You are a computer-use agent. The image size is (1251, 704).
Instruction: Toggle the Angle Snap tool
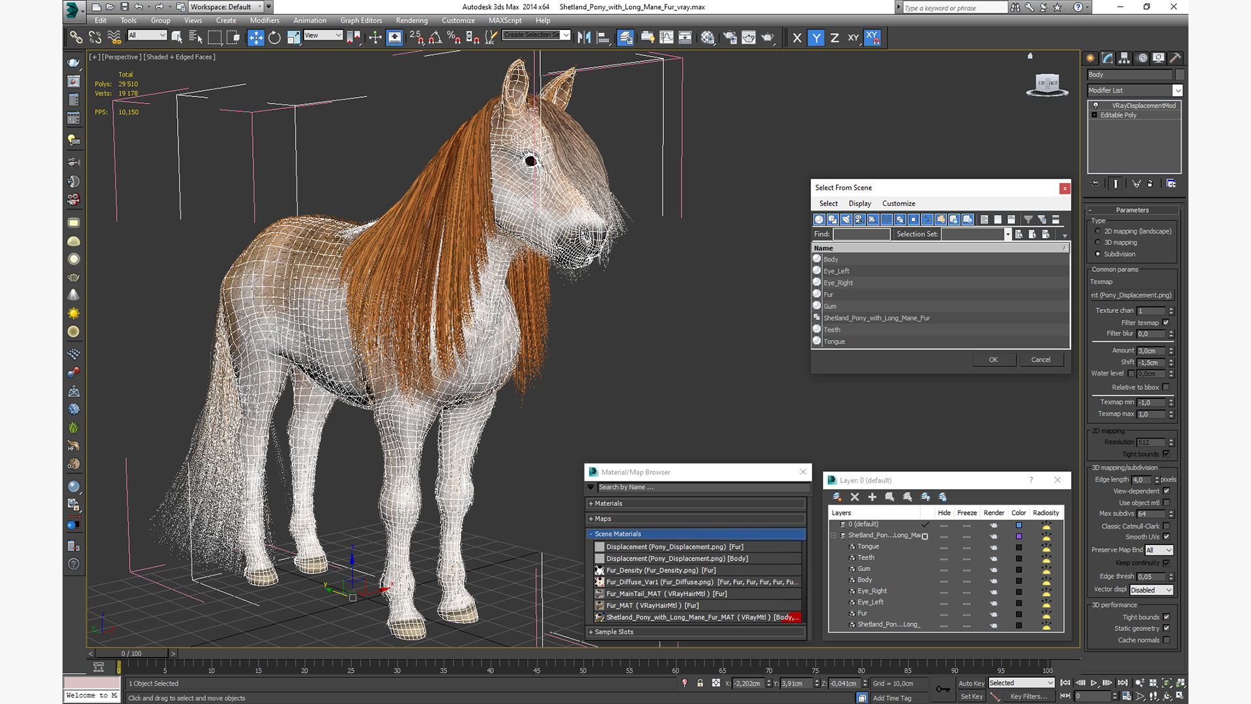click(435, 38)
